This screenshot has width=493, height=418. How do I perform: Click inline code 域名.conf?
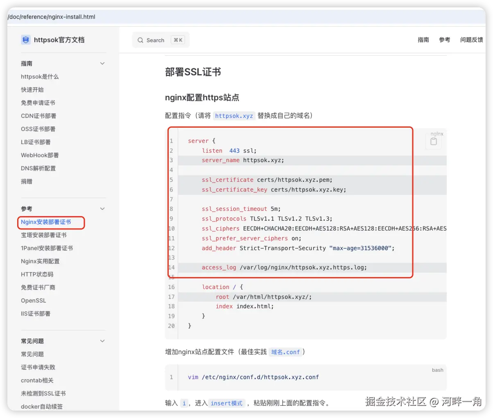(285, 352)
